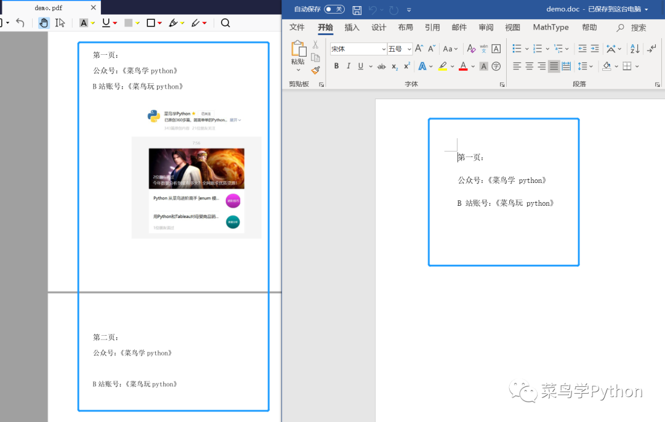The width and height of the screenshot is (665, 422).
Task: Clear all formatting with the eraser A icon
Action: point(471,49)
